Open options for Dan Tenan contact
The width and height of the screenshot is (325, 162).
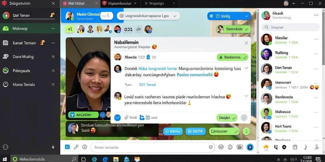click(316, 68)
